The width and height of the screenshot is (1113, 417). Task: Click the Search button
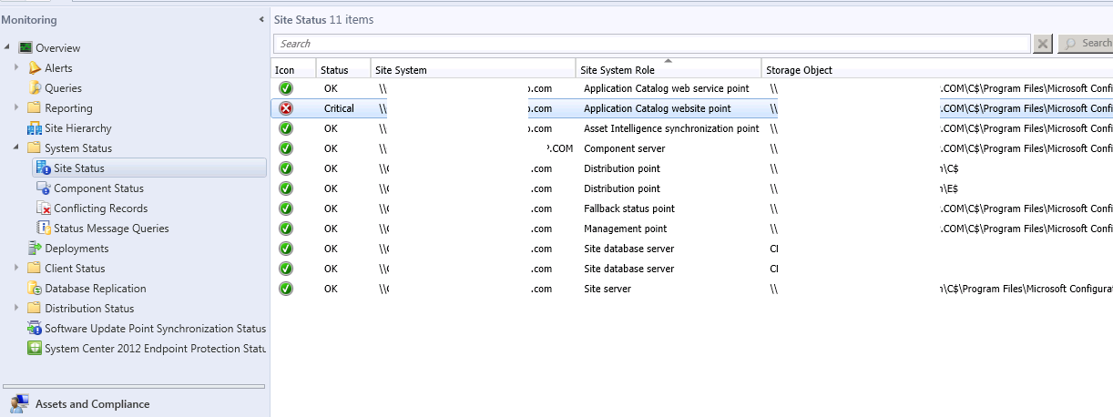1085,44
